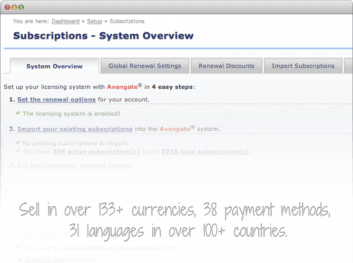View the 3715 total subscription(s) link

205,151
